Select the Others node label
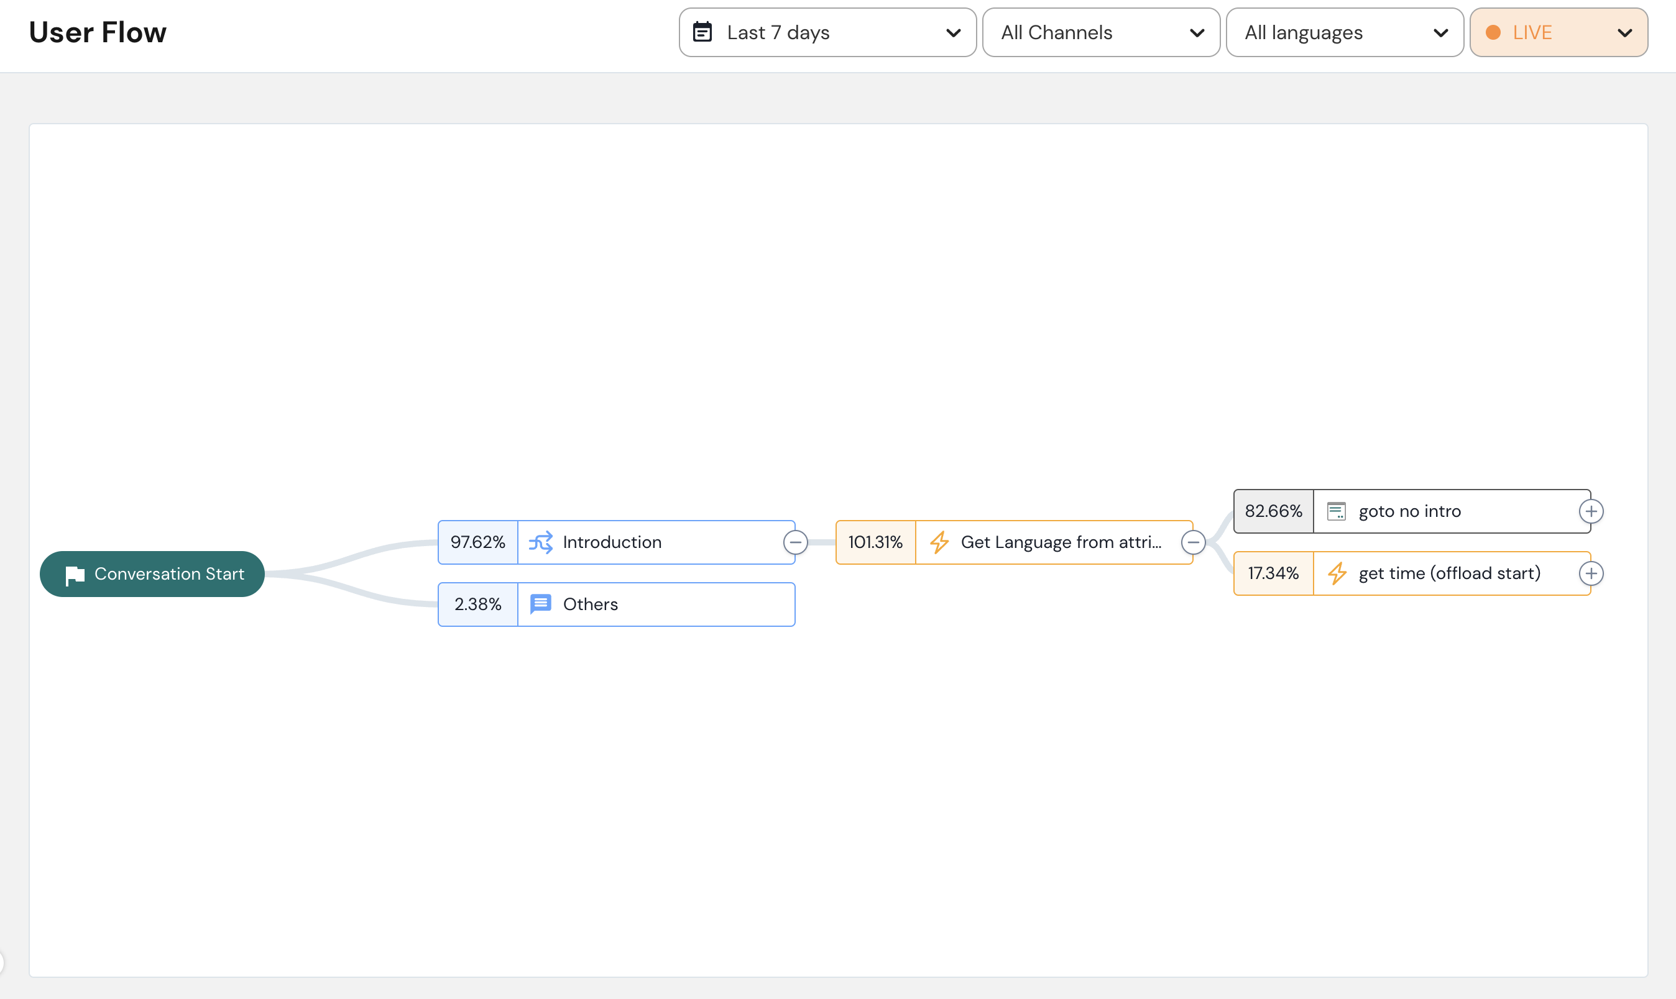1676x999 pixels. click(590, 604)
